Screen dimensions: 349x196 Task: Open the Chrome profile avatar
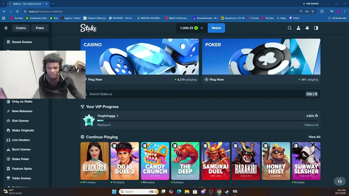click(338, 11)
